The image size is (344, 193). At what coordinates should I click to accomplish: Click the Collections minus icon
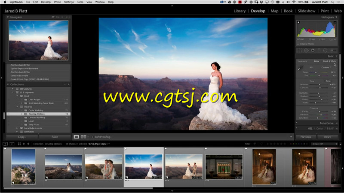coord(65,84)
